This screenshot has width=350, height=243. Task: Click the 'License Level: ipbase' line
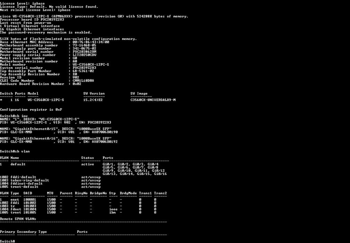click(22, 3)
